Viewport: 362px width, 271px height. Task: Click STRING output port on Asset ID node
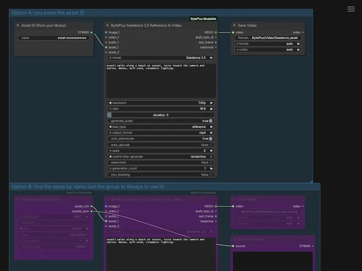[x=91, y=32]
